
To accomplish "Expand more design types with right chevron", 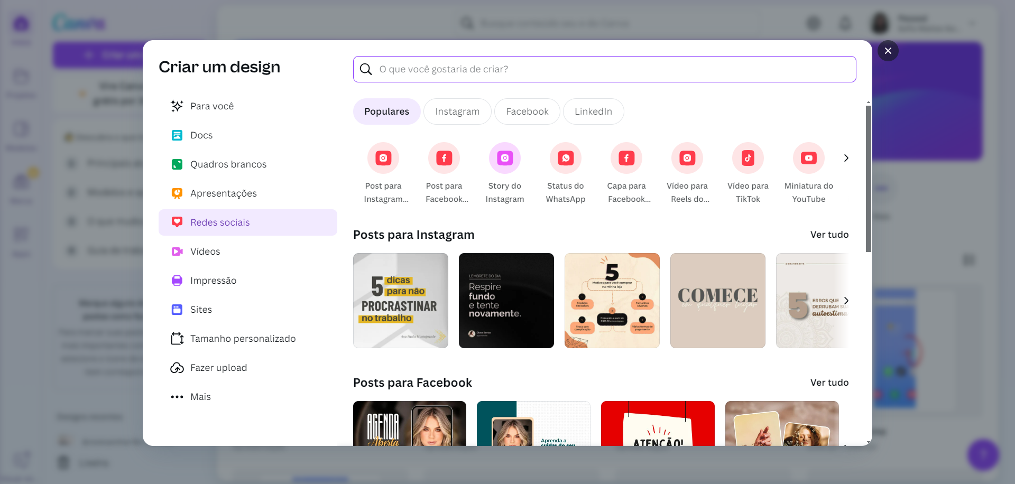I will point(846,157).
